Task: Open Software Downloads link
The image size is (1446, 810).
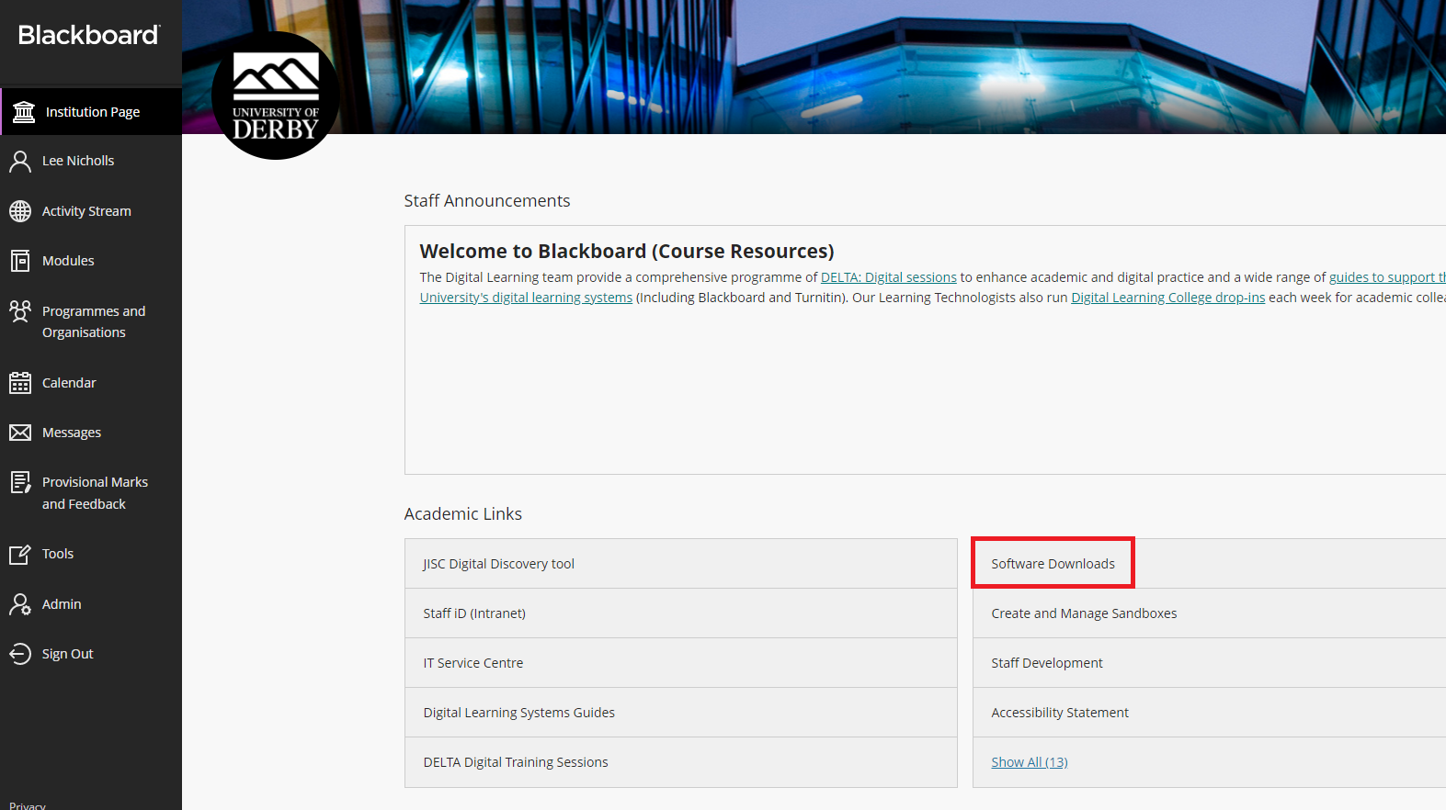Action: pos(1053,564)
